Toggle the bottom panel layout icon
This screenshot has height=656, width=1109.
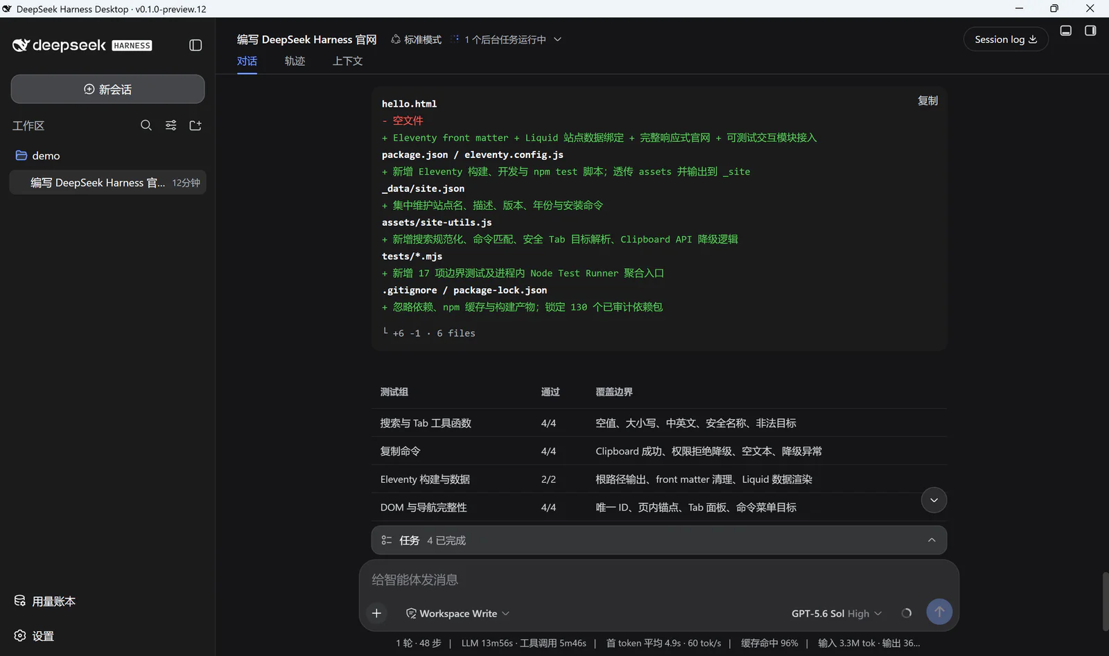1066,30
